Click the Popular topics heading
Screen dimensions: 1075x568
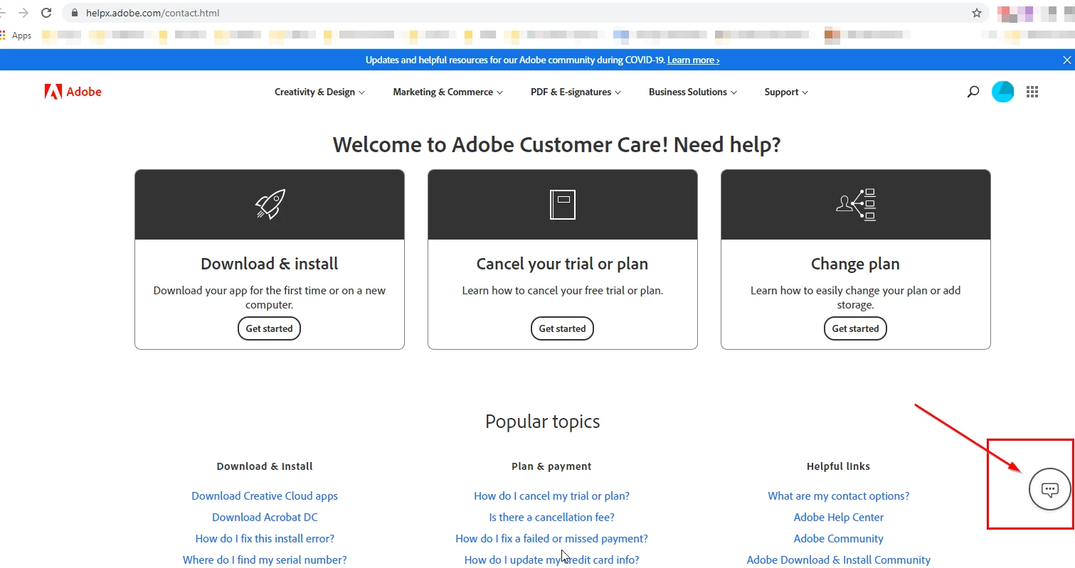coord(543,422)
